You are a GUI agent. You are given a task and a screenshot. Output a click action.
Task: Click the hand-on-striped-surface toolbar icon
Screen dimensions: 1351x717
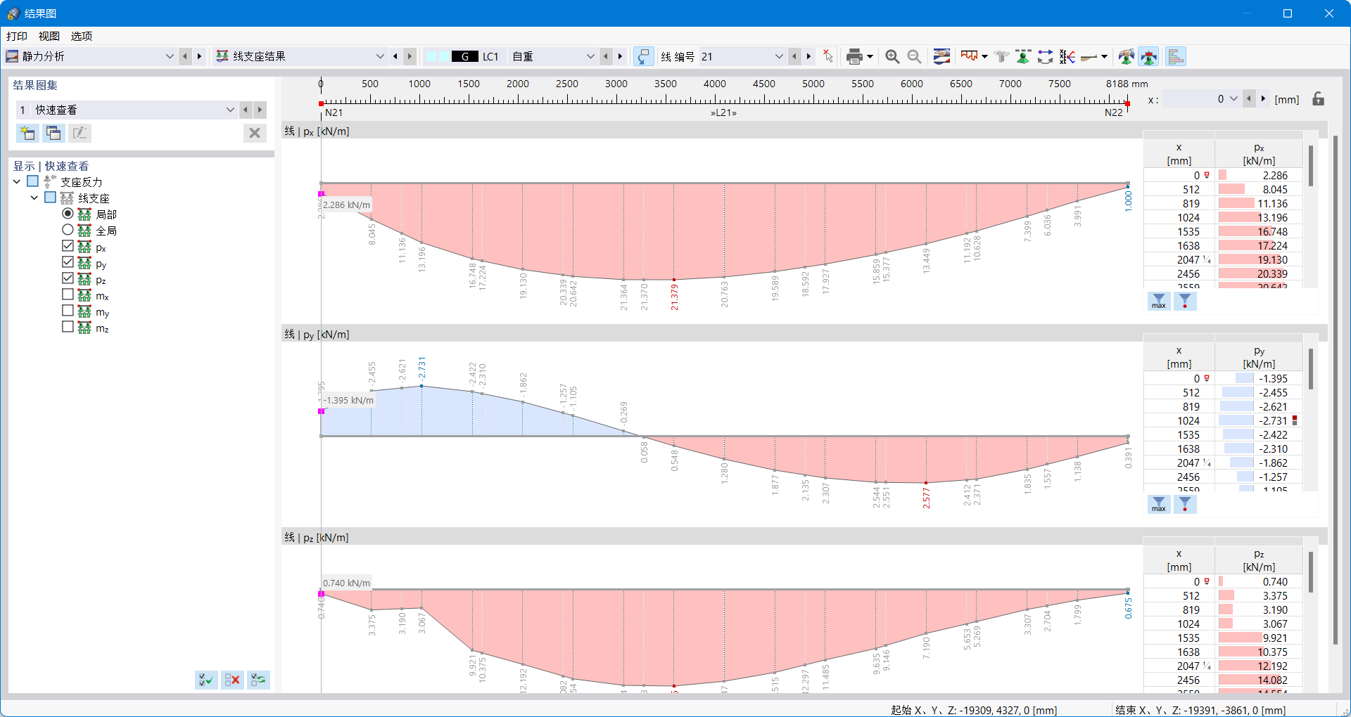click(x=941, y=57)
